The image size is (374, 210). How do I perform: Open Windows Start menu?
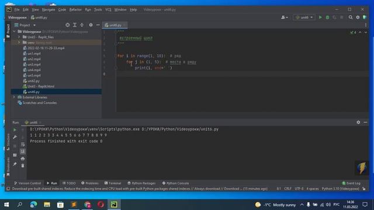pyautogui.click(x=6, y=205)
